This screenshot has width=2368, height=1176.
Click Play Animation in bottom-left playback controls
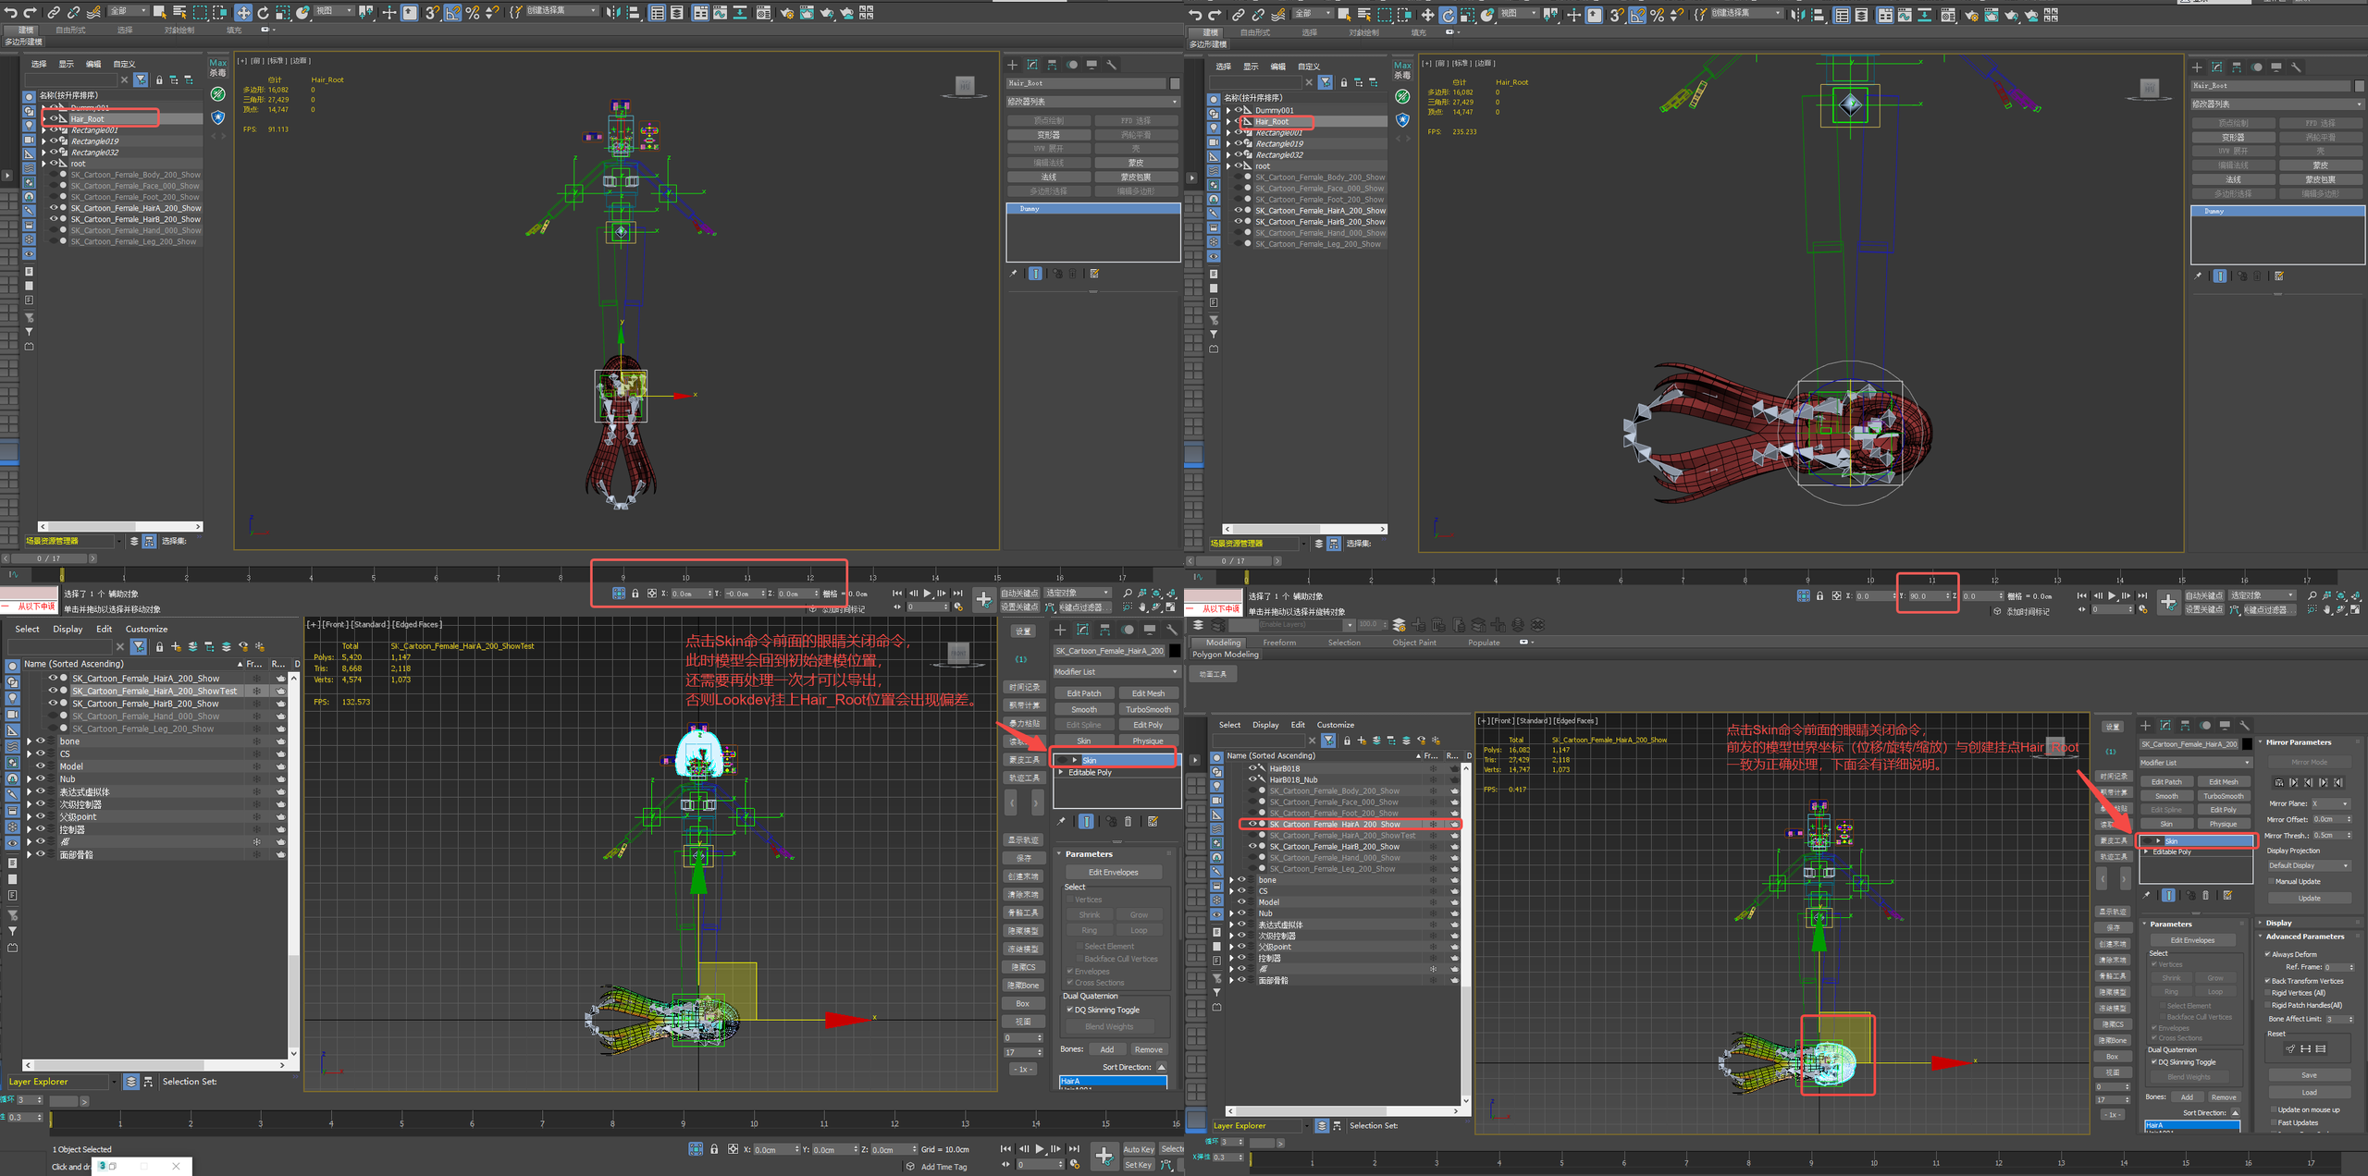[1040, 1149]
